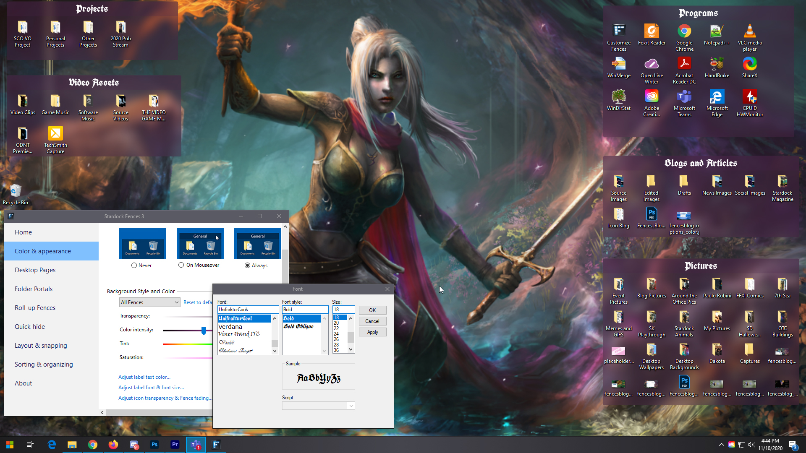Click the Tint rainbow slider
Viewport: 806px width, 453px height.
[x=188, y=344]
